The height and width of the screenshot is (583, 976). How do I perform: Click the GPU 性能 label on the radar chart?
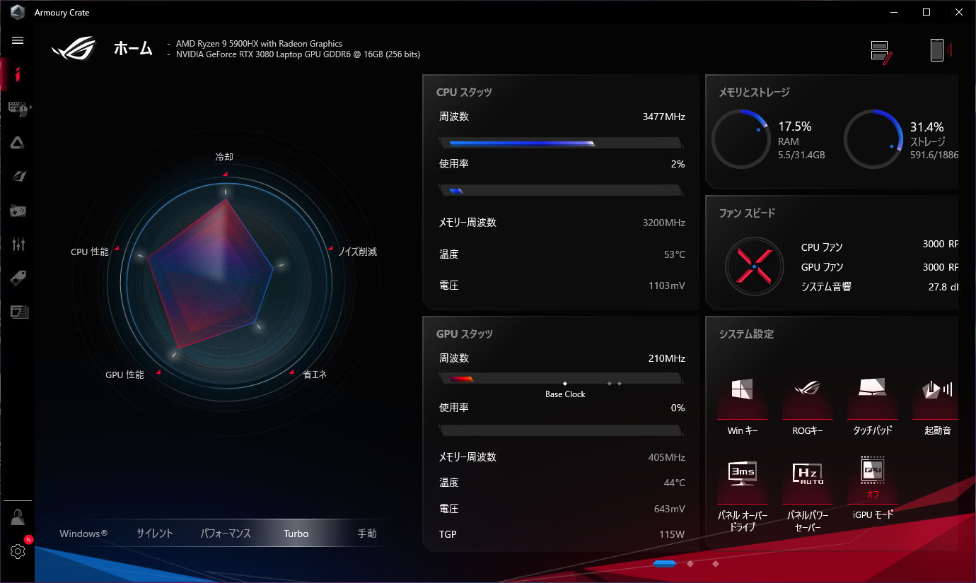(124, 375)
